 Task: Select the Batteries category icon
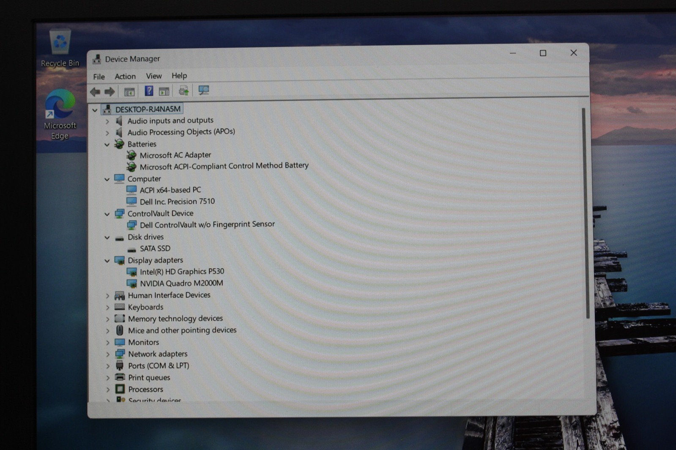point(119,144)
